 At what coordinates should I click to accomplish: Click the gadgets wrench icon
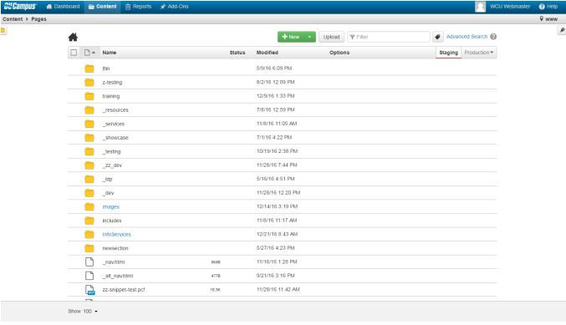[562, 30]
